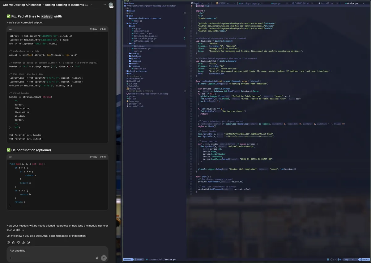The height and width of the screenshot is (263, 371).
Task: Collapse the cli folder in Neo-tree
Action: (x=132, y=44)
